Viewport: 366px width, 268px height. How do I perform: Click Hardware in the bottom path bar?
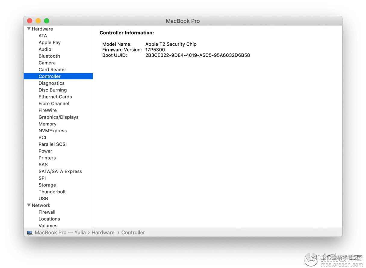(103, 233)
